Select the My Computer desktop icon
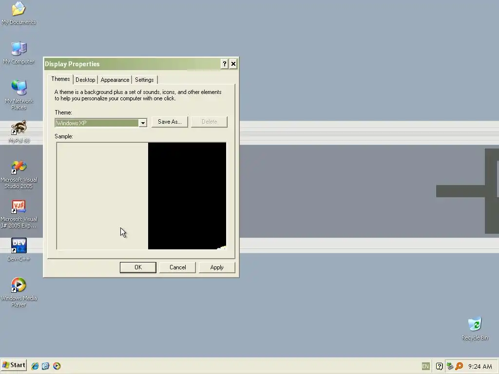499x374 pixels. coord(19,53)
